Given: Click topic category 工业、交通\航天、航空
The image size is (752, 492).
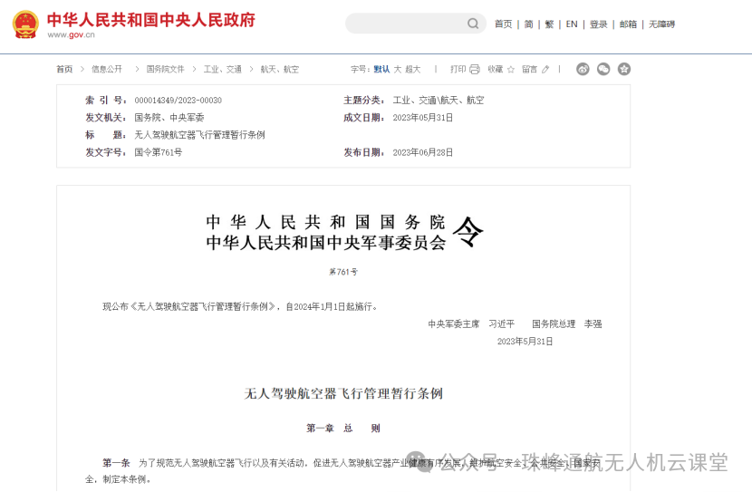Looking at the screenshot, I should click(439, 101).
